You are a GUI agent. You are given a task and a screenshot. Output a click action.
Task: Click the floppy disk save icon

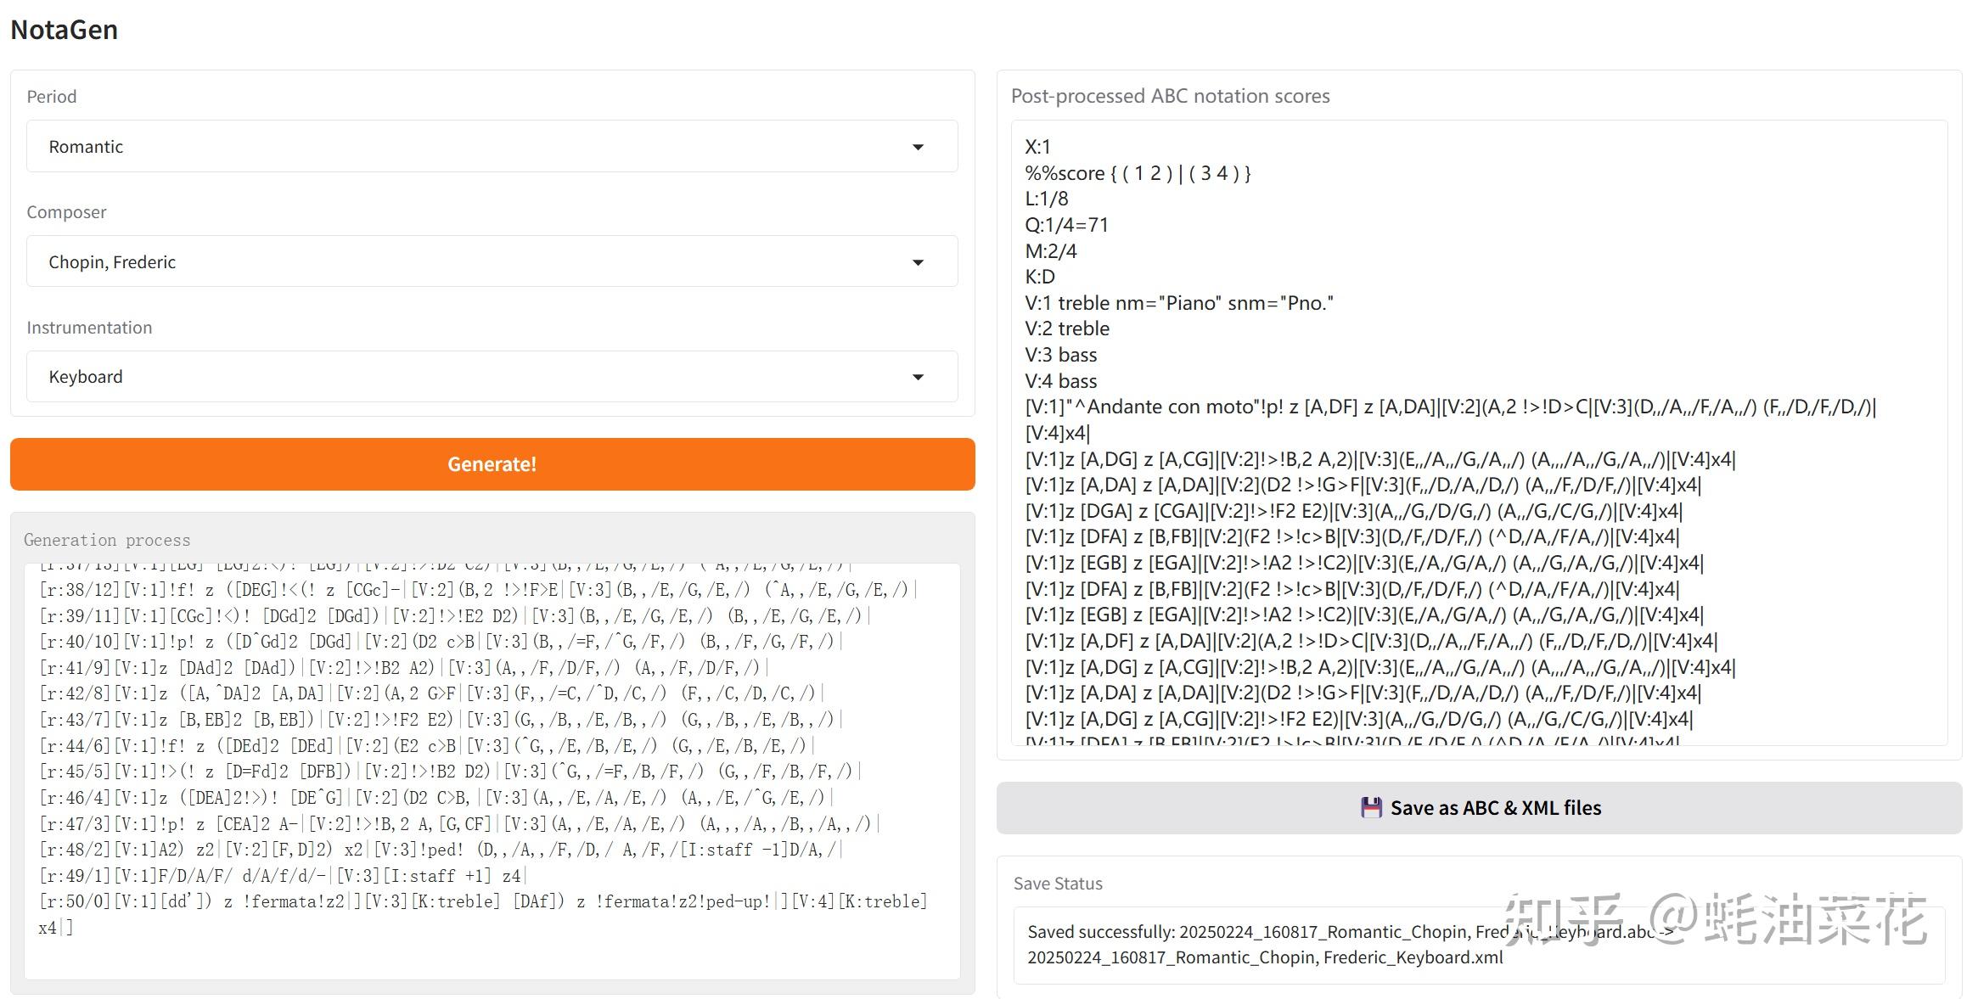tap(1371, 807)
